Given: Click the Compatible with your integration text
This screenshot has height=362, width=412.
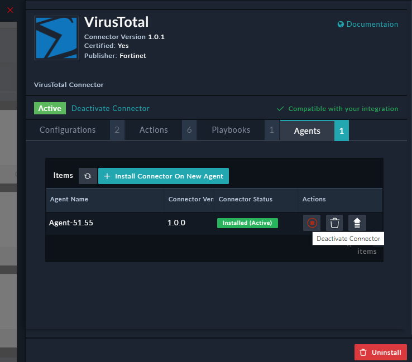Looking at the screenshot, I should point(343,109).
